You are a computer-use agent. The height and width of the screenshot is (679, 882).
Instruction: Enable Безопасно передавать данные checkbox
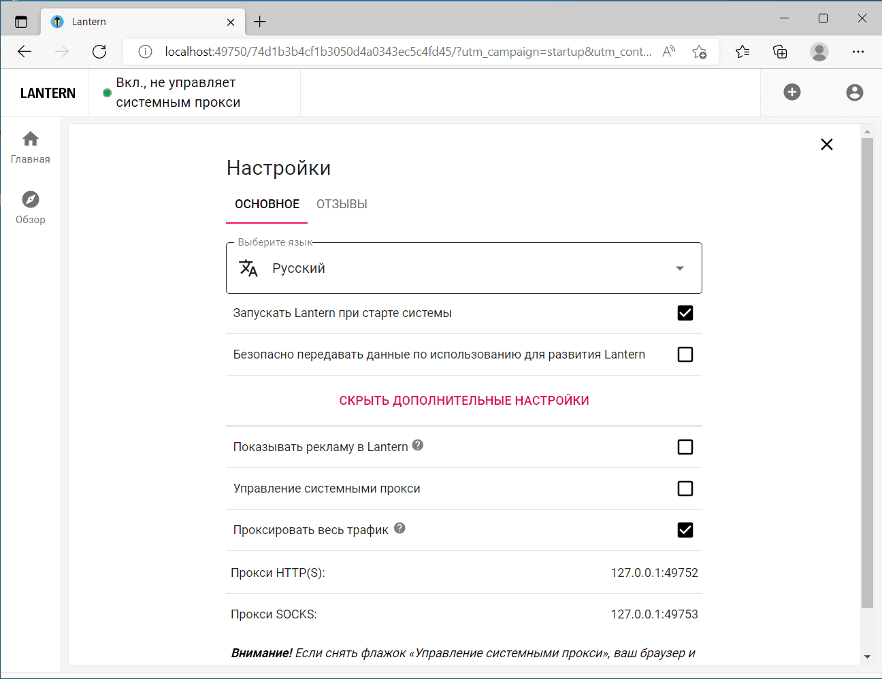[685, 354]
